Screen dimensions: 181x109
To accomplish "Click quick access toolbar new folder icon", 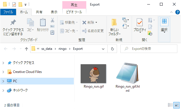I will pos(20,5).
